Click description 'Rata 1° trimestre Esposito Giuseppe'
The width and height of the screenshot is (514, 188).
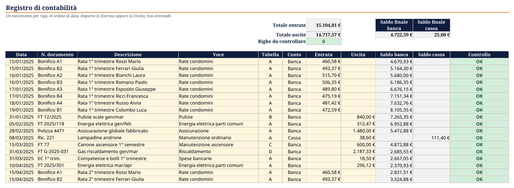coord(128,89)
